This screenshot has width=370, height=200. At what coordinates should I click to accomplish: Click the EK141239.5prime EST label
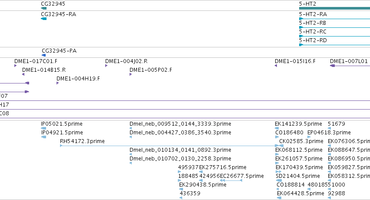pos(298,124)
